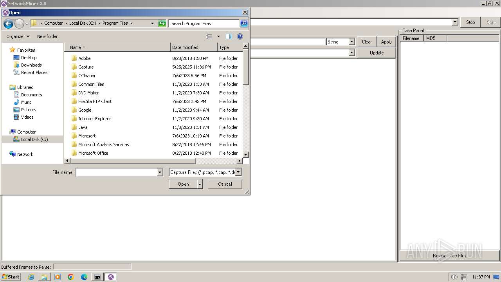Click the Search Program Files box

click(x=204, y=23)
